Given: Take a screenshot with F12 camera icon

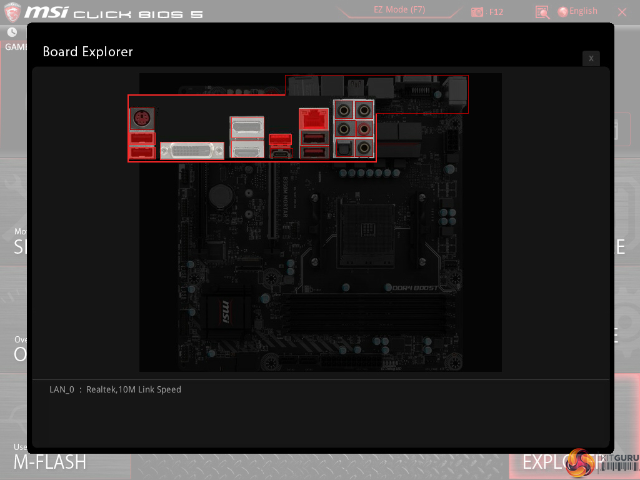Looking at the screenshot, I should (477, 12).
